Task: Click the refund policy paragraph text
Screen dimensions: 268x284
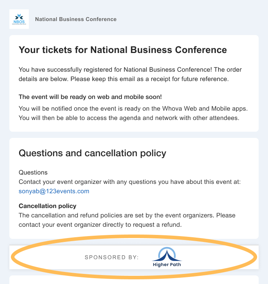Action: [127, 220]
